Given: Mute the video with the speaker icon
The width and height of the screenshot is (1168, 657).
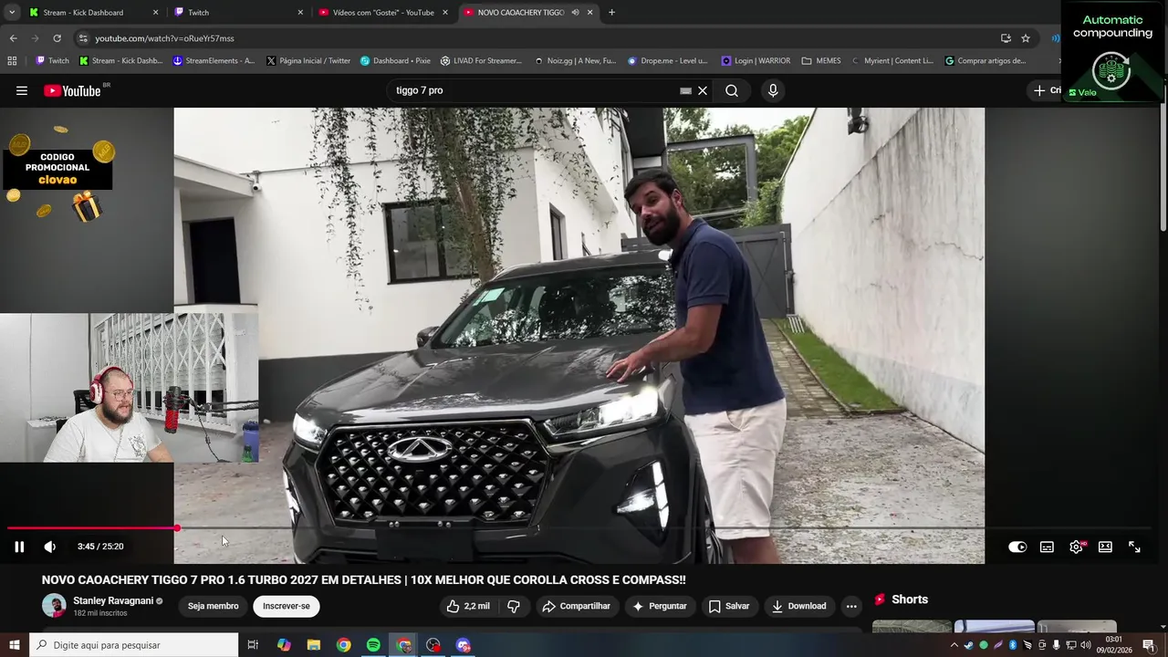Looking at the screenshot, I should point(50,547).
